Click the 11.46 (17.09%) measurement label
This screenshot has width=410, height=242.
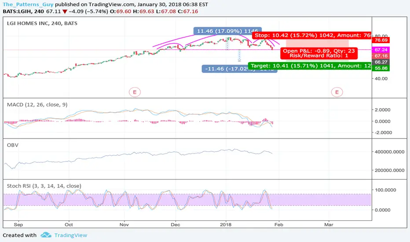pos(227,31)
